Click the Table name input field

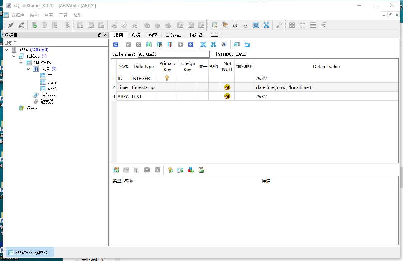(x=174, y=54)
